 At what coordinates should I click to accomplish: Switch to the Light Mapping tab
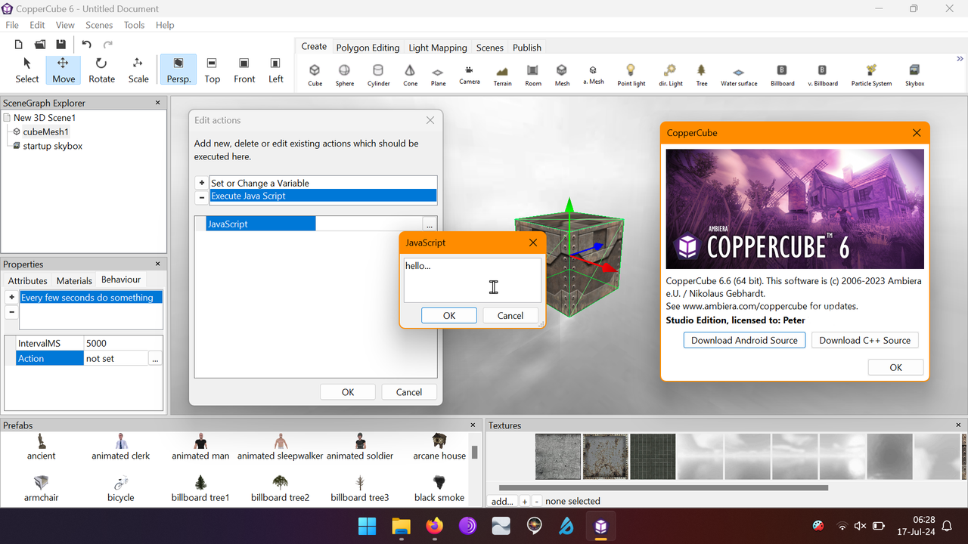[437, 47]
